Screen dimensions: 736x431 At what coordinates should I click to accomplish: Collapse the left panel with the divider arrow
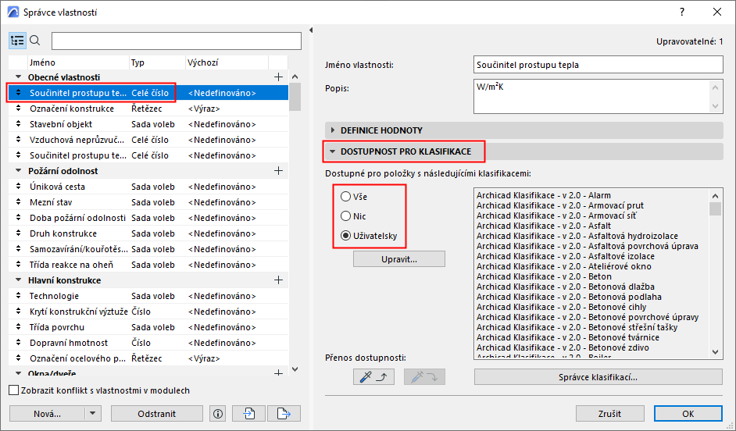[x=311, y=30]
